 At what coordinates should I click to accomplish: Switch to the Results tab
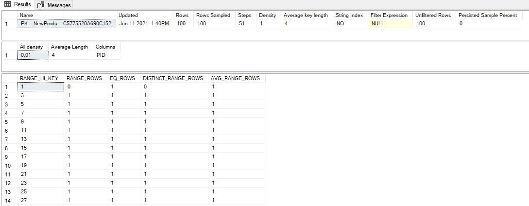point(21,5)
